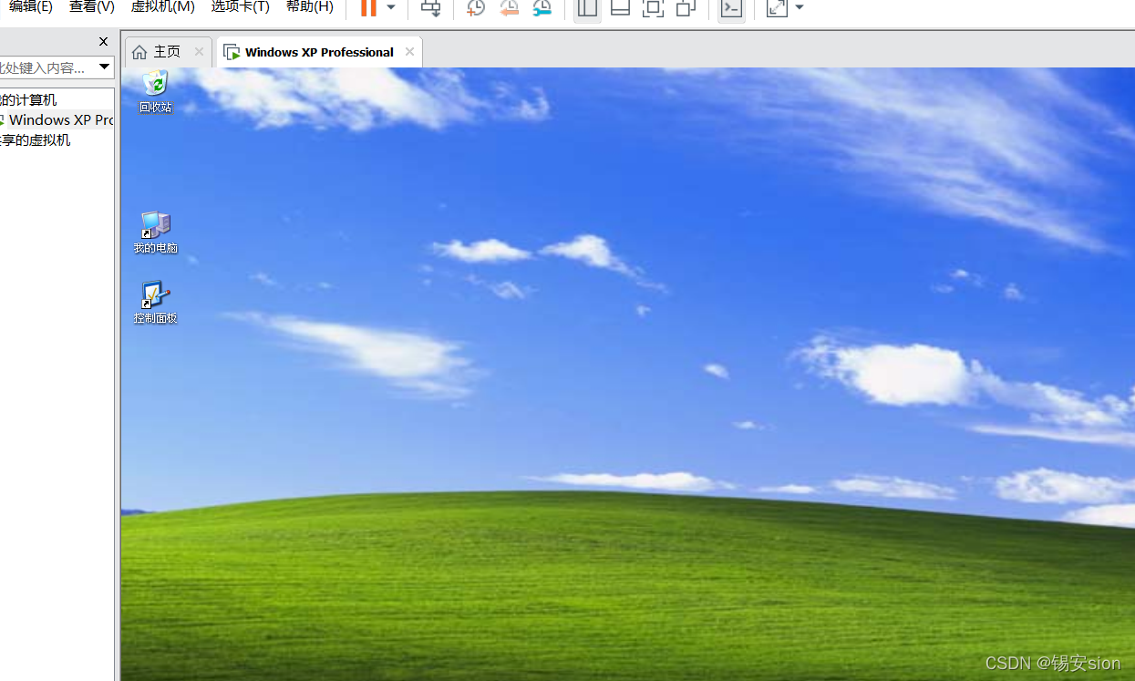The height and width of the screenshot is (681, 1135).
Task: Take a snapshot of this virtual machine
Action: tap(474, 8)
